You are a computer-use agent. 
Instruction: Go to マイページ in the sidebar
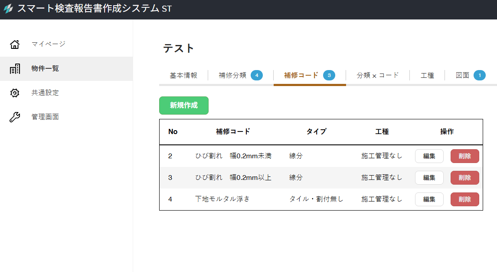(48, 44)
